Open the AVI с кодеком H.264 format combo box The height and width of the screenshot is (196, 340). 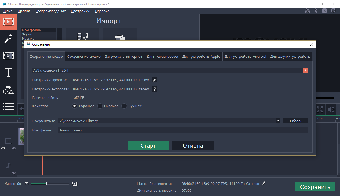(170, 70)
